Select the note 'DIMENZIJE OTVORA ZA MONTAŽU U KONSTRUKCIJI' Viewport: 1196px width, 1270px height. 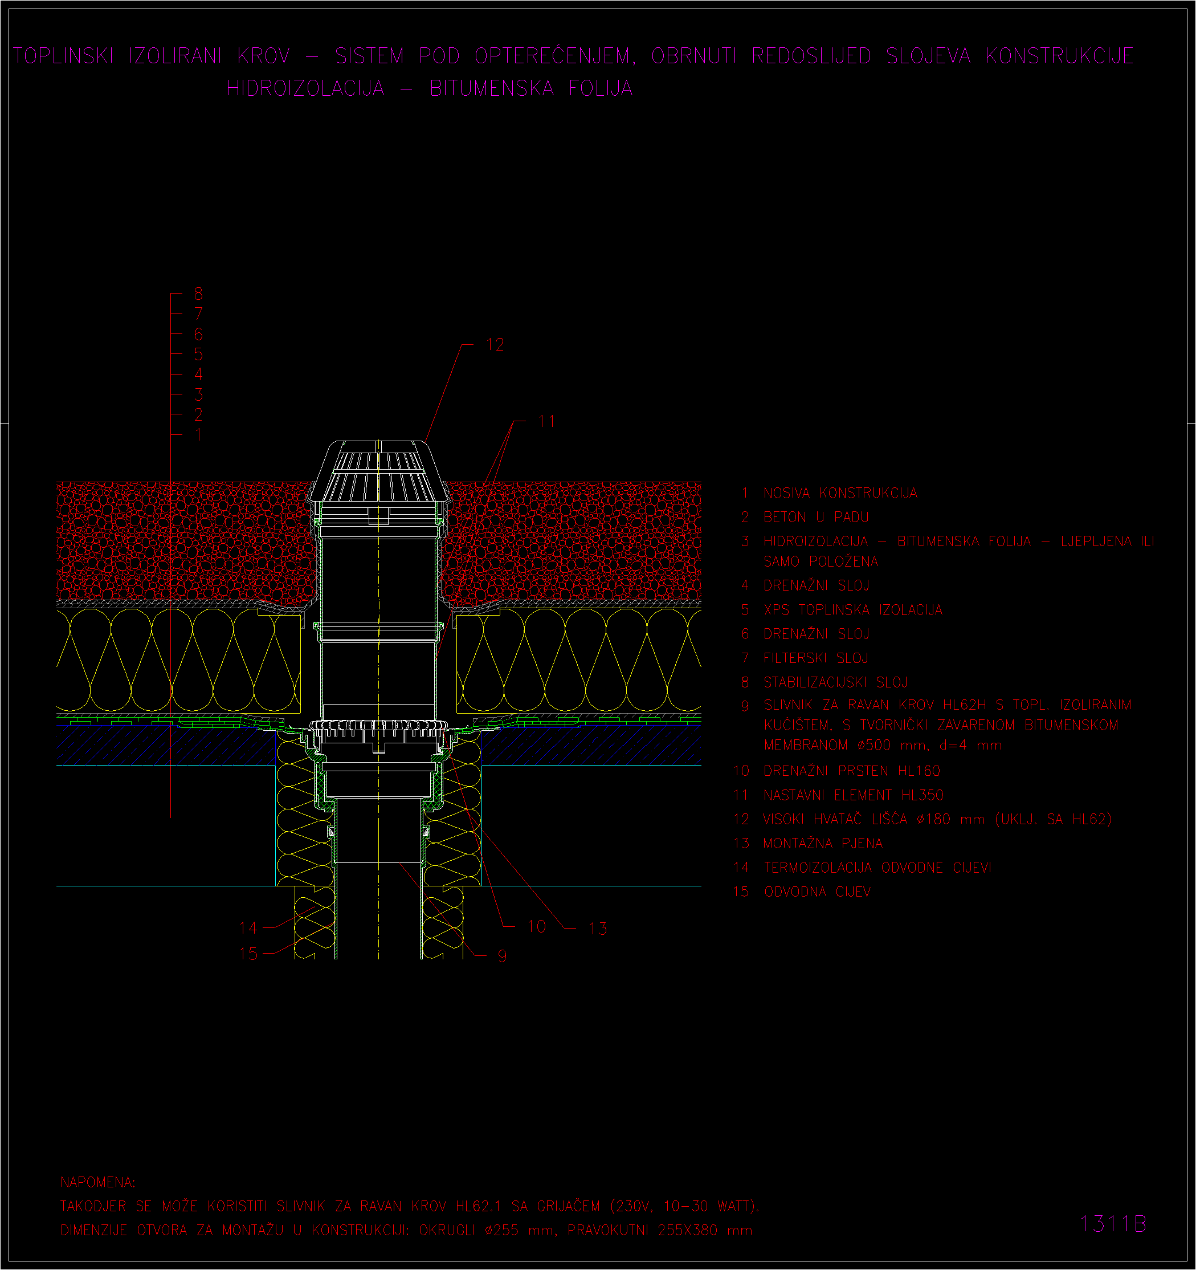click(x=407, y=1231)
